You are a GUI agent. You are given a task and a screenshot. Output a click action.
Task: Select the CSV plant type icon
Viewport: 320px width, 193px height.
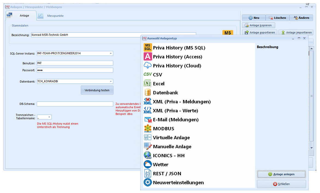click(x=148, y=74)
